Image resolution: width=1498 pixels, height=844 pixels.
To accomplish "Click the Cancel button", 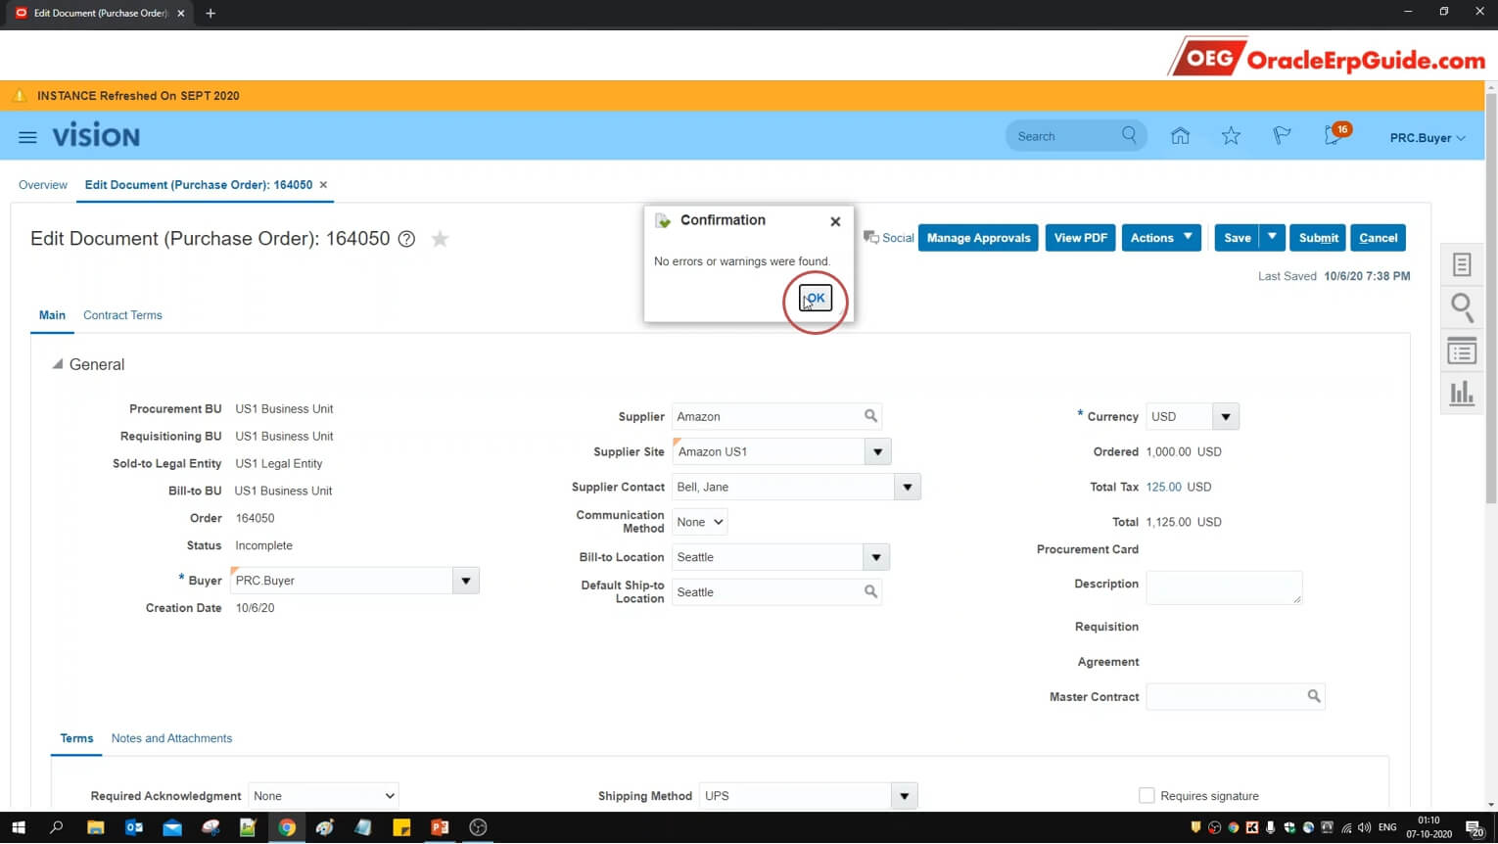I will point(1378,237).
